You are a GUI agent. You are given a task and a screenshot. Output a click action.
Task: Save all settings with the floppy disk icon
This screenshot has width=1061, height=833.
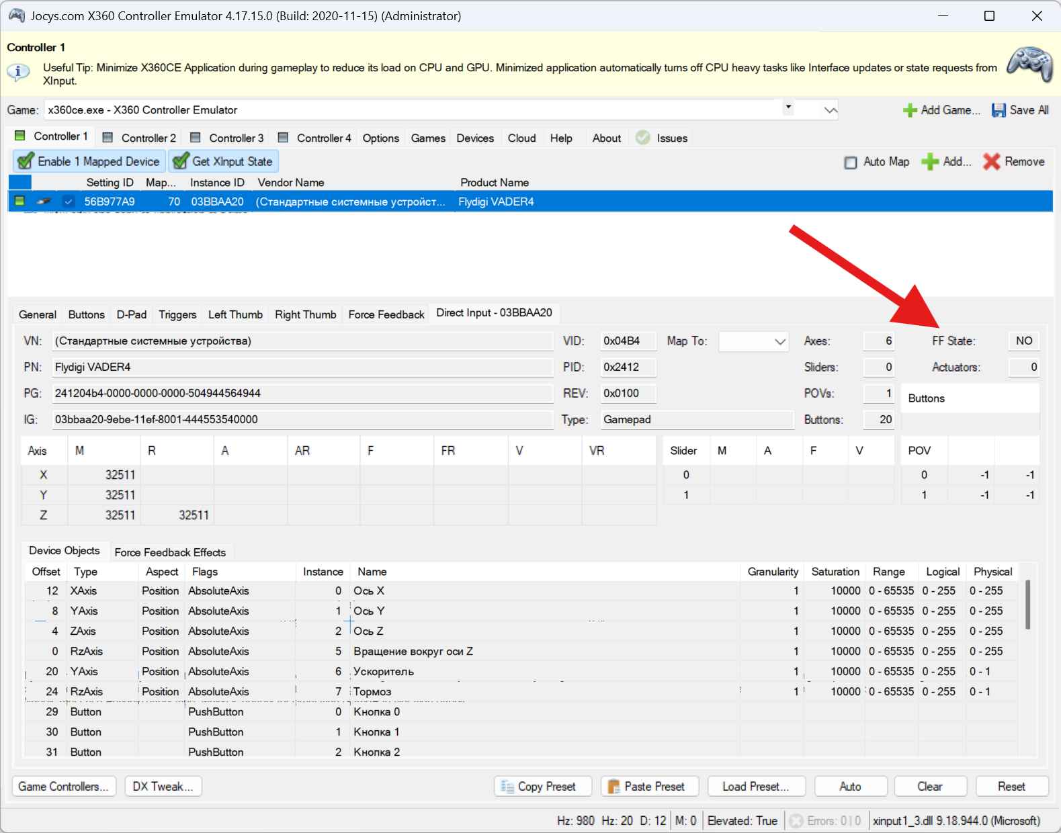(x=1020, y=110)
